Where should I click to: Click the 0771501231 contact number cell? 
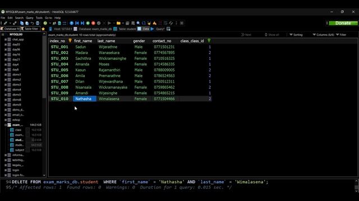[x=164, y=47]
